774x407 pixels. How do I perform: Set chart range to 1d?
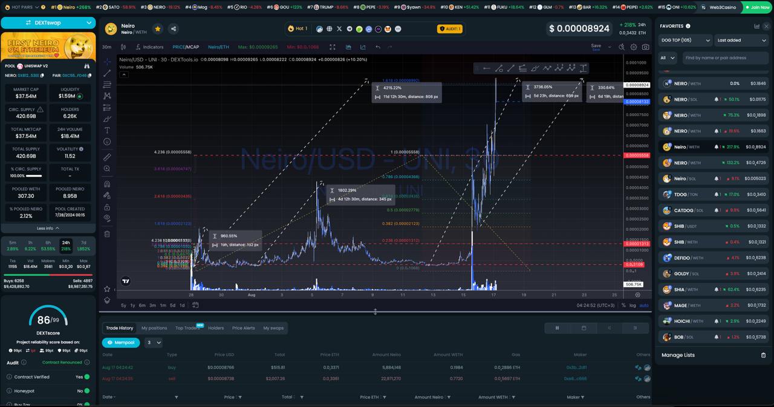pos(182,305)
